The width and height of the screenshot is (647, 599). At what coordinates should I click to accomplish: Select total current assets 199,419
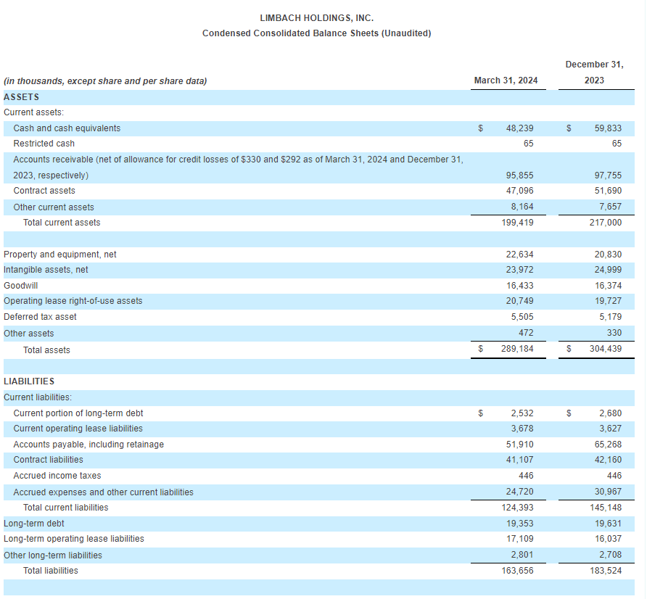[517, 223]
